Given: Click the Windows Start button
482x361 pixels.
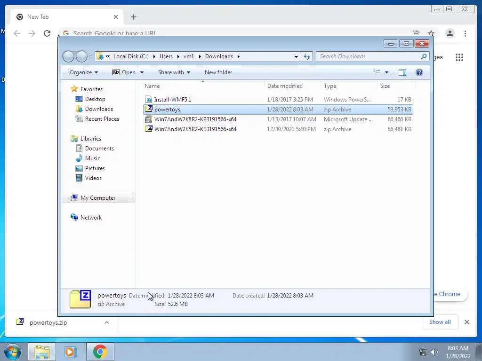Looking at the screenshot, I should (12, 352).
